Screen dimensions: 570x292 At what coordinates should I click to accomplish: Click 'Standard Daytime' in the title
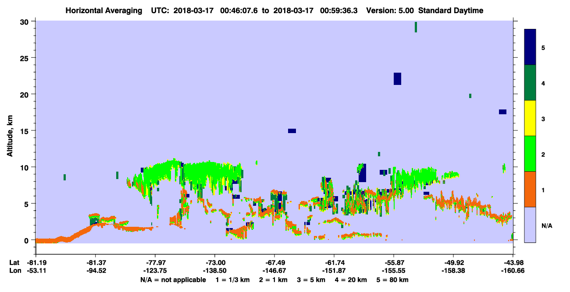click(x=451, y=11)
